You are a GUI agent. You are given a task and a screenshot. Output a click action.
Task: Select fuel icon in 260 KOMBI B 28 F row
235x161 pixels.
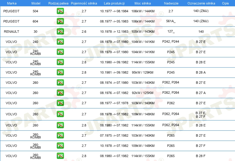[x=60, y=156]
